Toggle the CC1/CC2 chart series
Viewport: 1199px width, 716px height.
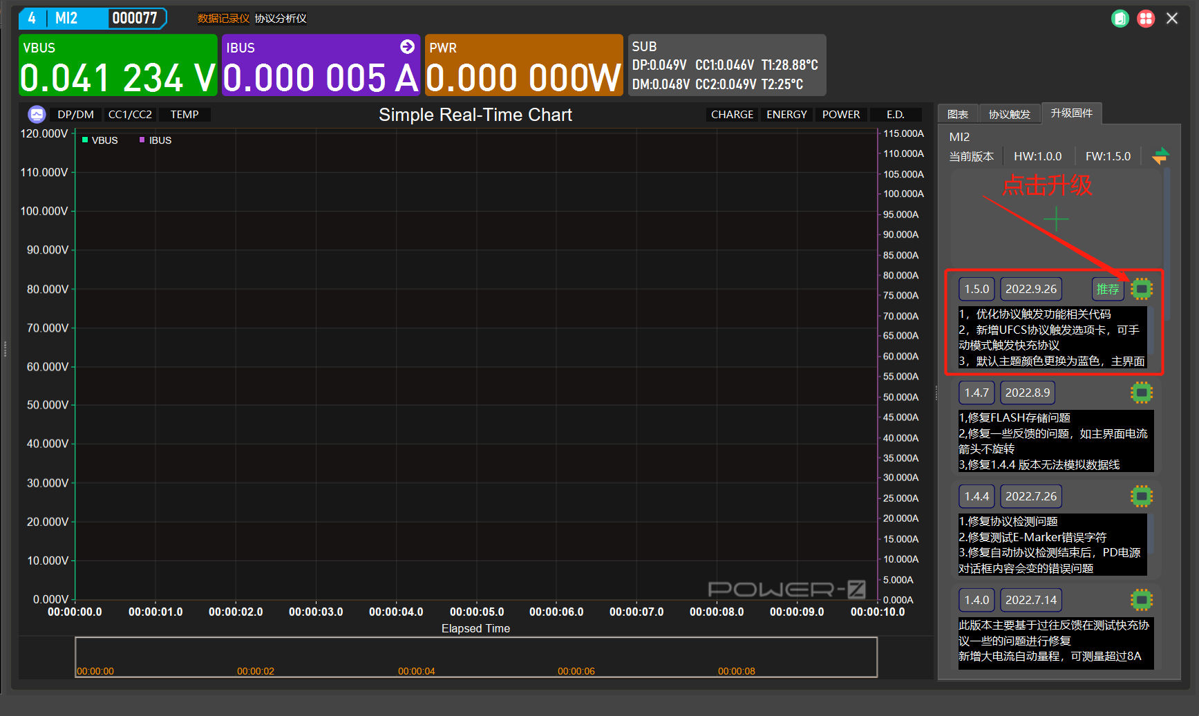coord(130,115)
